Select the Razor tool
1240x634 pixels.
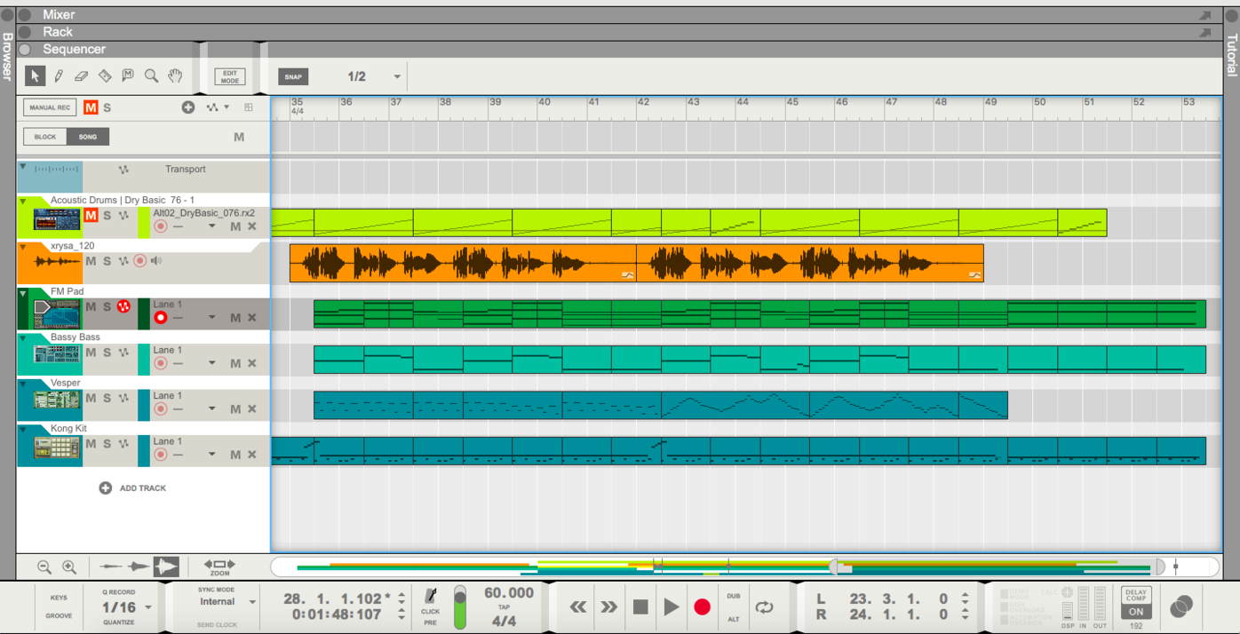coord(105,76)
